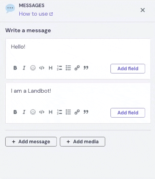Apply italic in the Landbot message toolbar
This screenshot has height=179, width=155.
click(24, 112)
